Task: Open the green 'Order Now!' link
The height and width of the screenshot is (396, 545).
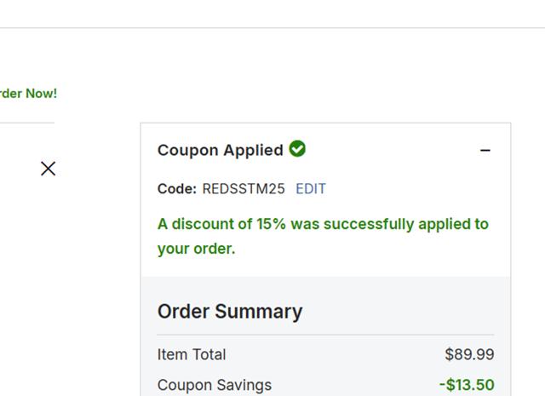Action: click(28, 94)
